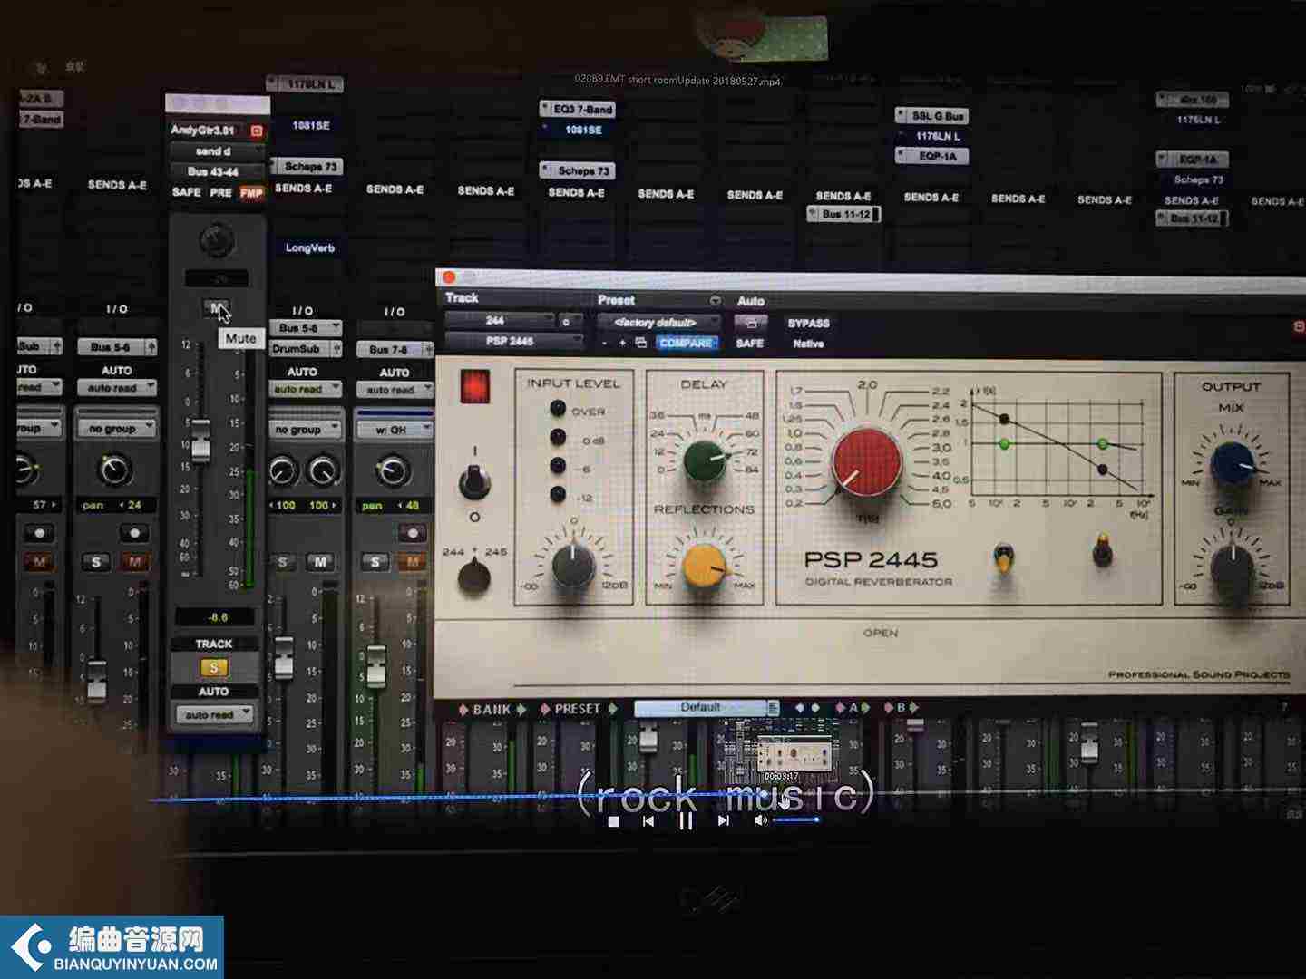Click the preset list icon next to Default

774,707
